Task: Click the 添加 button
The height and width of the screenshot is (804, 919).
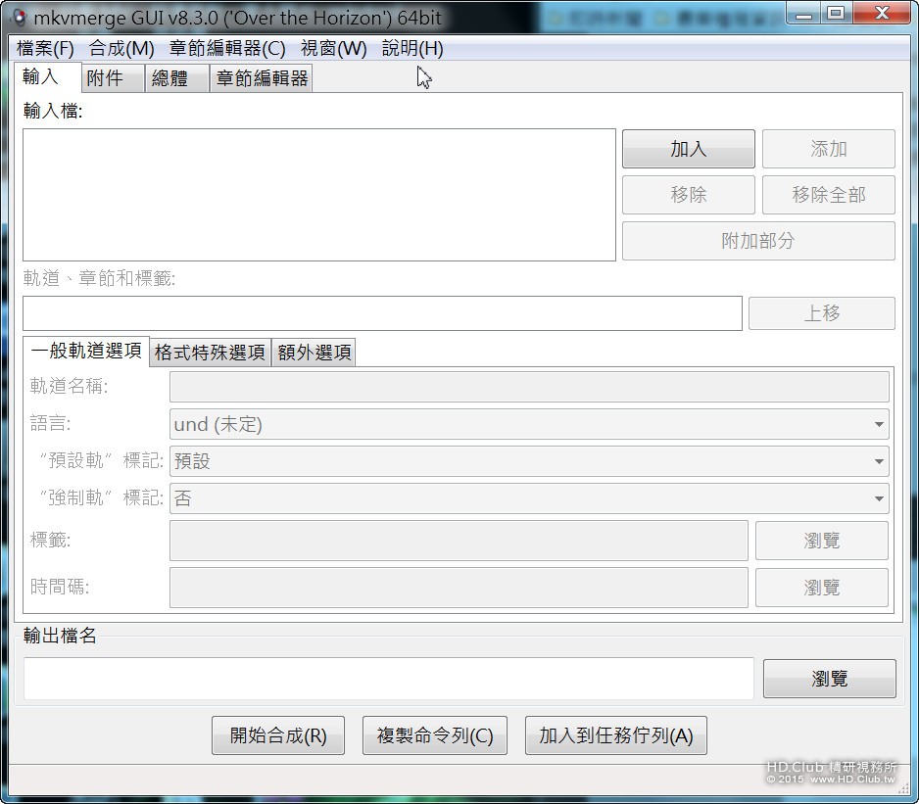Action: point(828,149)
